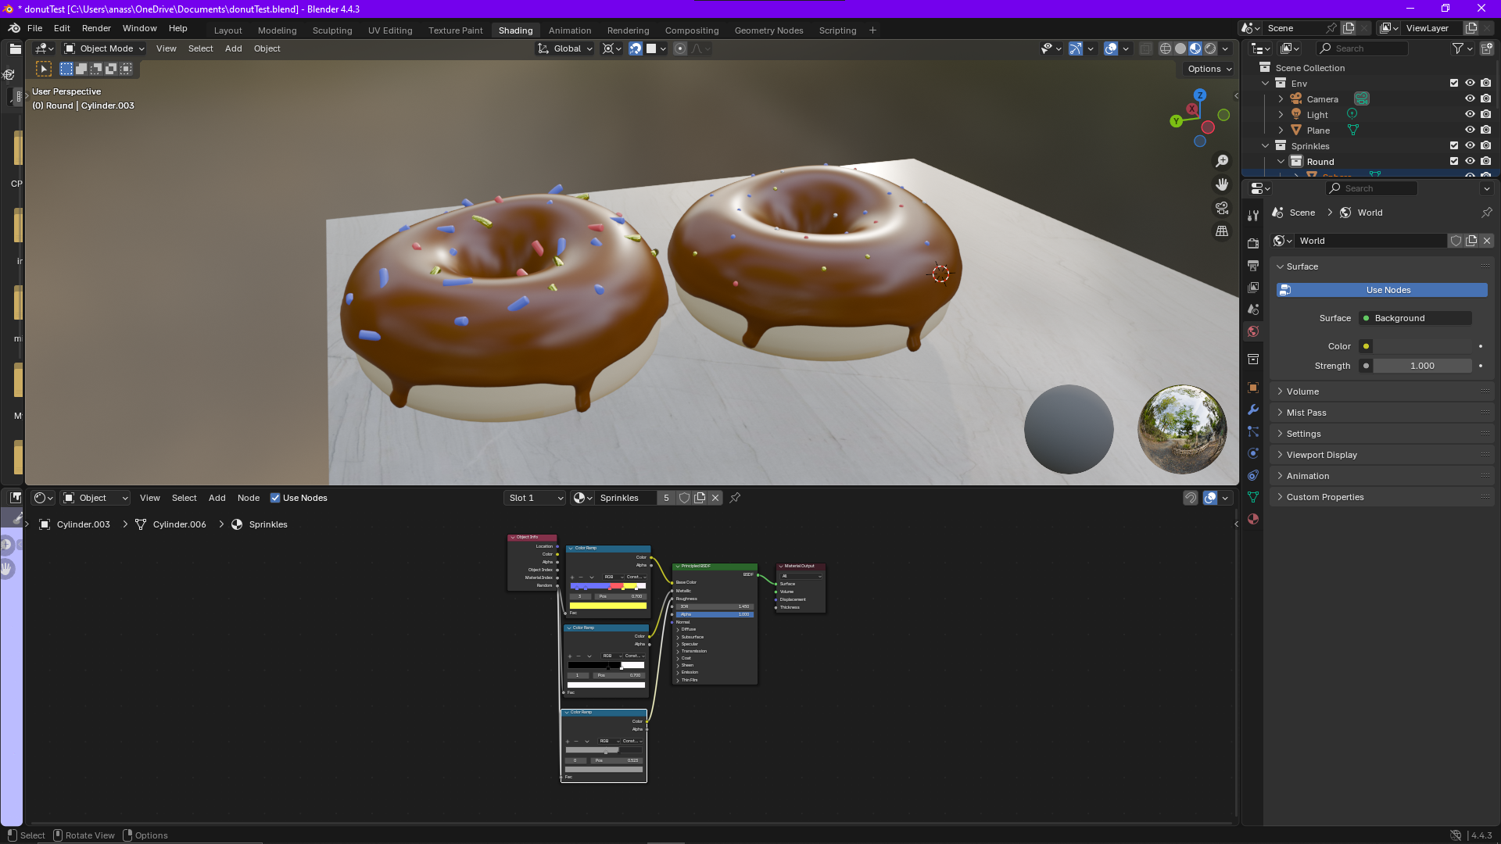Image resolution: width=1501 pixels, height=844 pixels.
Task: Expand the Camera tree item
Action: (1281, 98)
